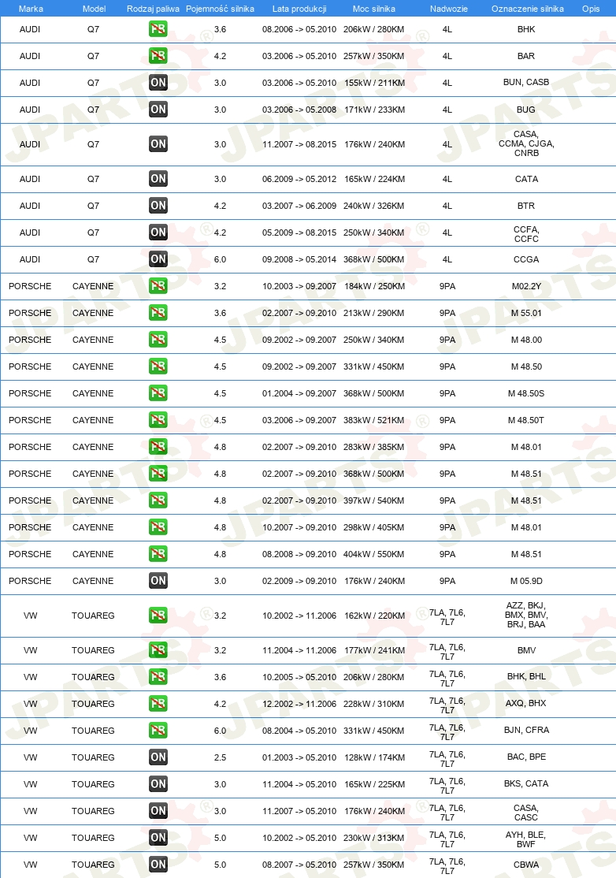Select the power value 230kW / 313KM
616x878 pixels.
(373, 838)
